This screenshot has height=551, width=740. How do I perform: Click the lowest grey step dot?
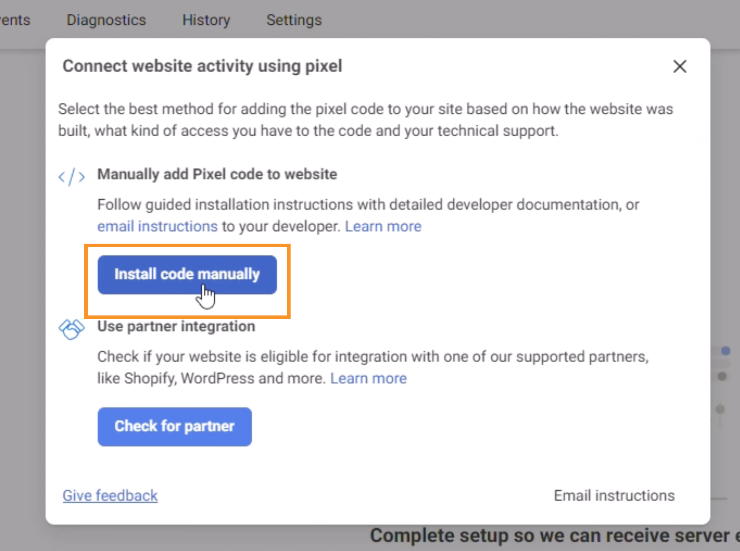tap(720, 409)
